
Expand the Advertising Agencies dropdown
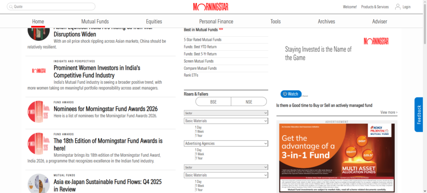coord(226,143)
